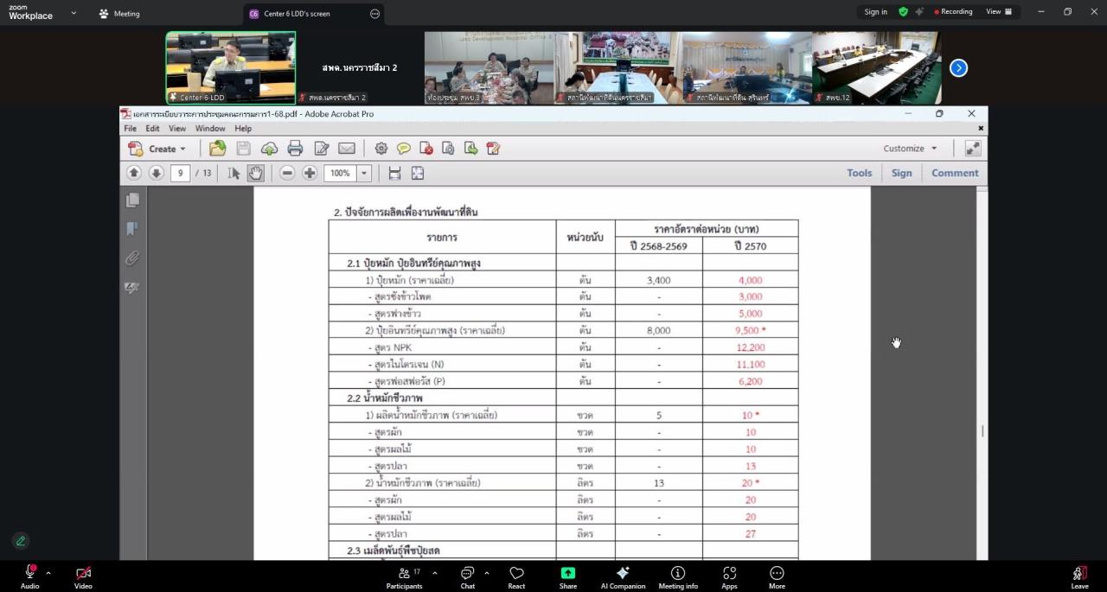This screenshot has height=592, width=1107.
Task: Open the Window menu
Action: (x=210, y=129)
